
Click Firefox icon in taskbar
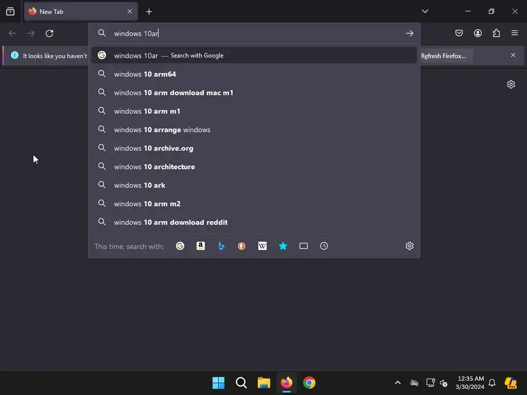(x=286, y=383)
